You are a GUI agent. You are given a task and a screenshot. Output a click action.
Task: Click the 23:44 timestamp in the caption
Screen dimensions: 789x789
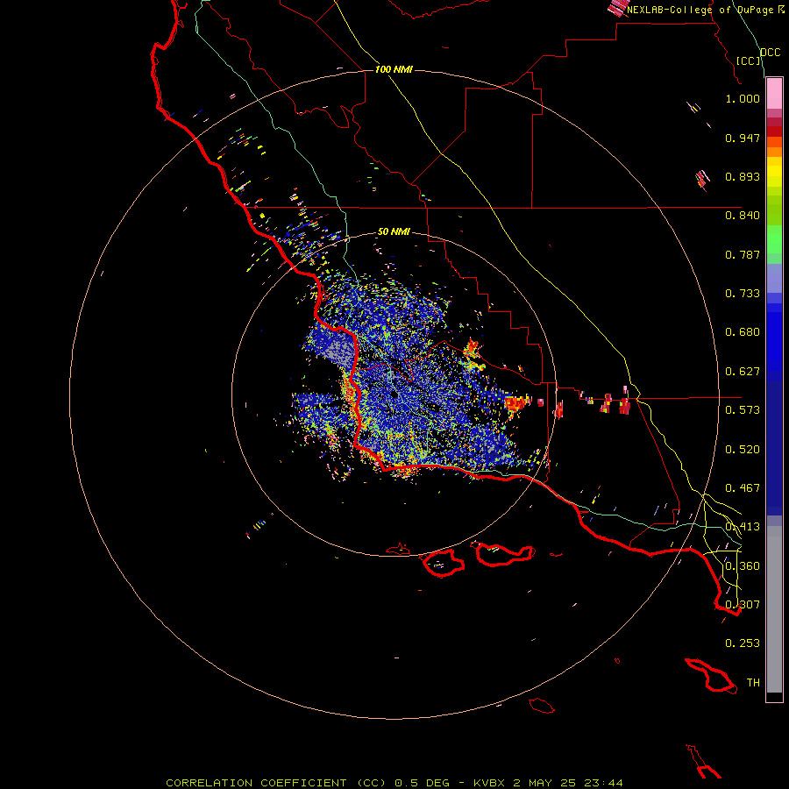point(603,783)
